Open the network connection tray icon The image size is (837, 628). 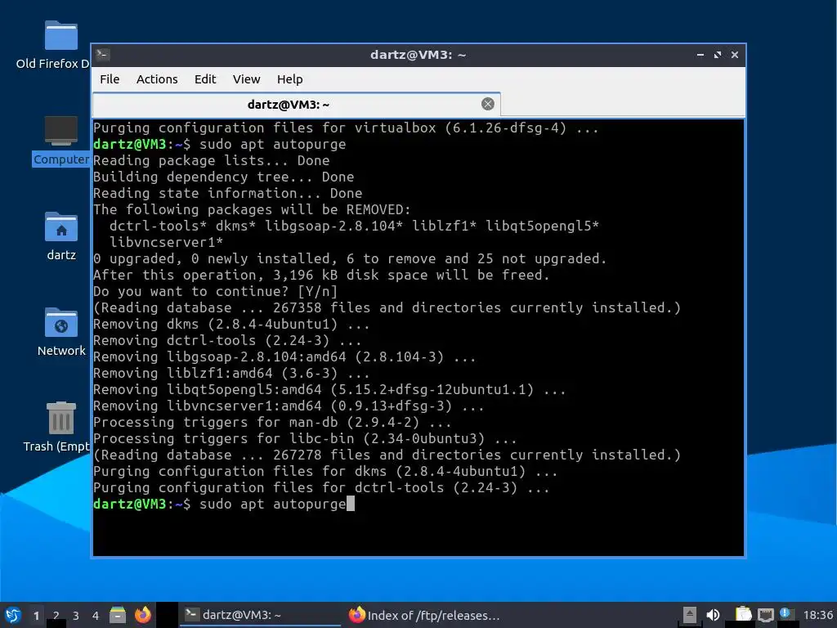[x=765, y=615]
